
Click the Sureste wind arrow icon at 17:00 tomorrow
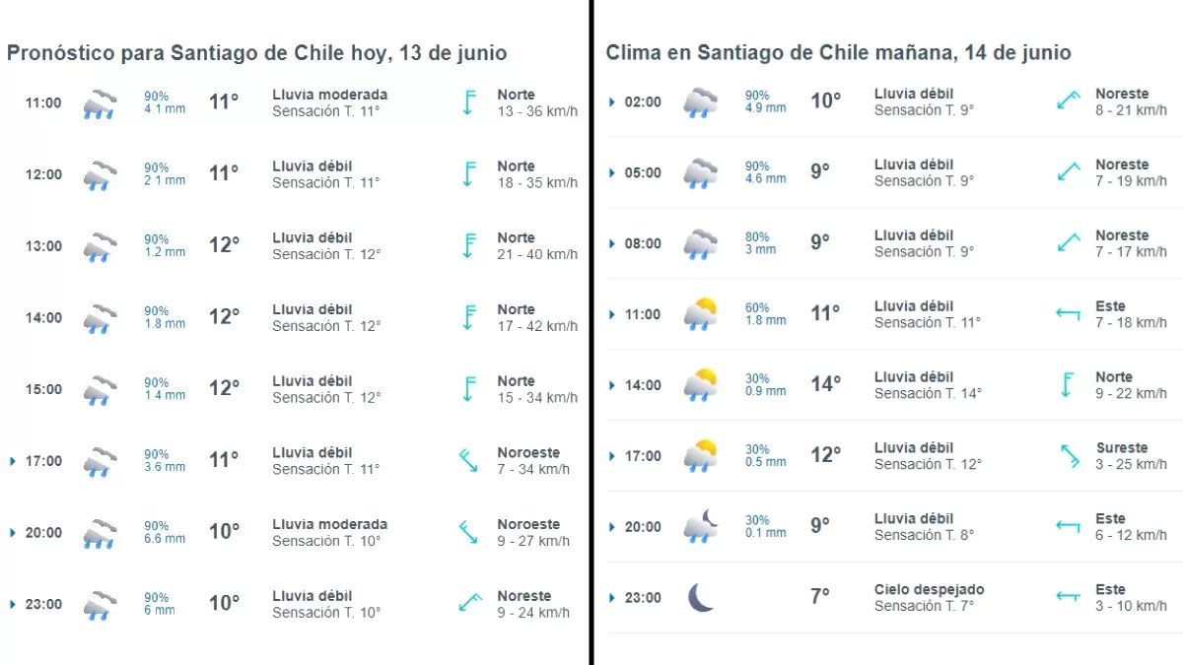(1068, 455)
